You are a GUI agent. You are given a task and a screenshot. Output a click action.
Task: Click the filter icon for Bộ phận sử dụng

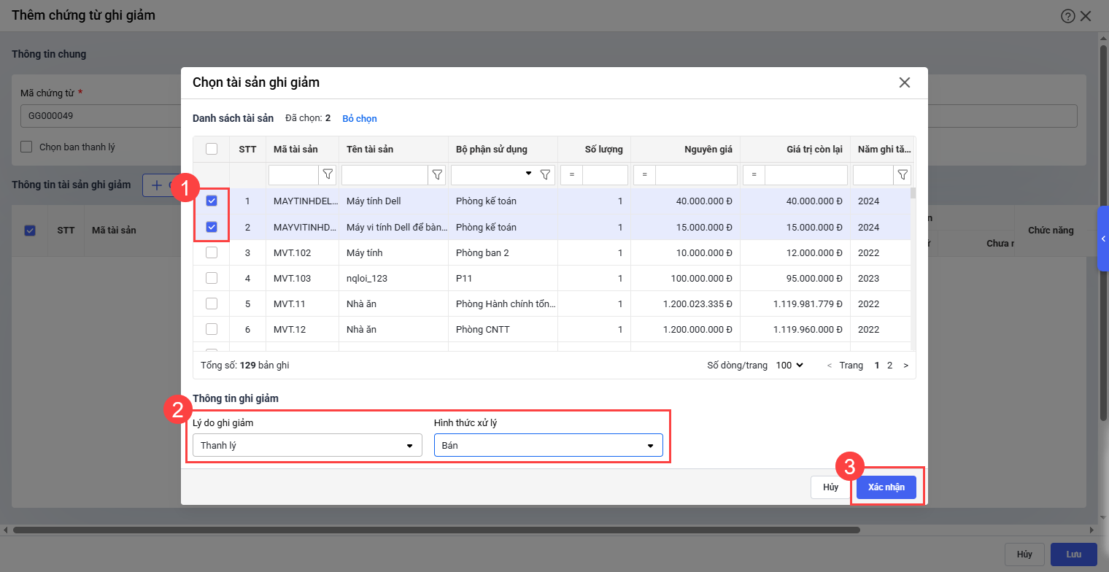point(545,175)
